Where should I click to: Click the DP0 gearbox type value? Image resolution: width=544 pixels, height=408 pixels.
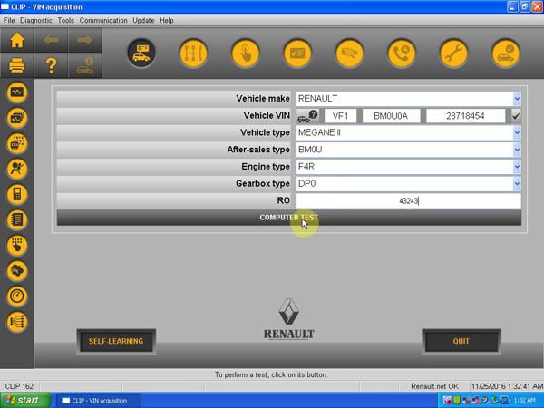point(307,183)
